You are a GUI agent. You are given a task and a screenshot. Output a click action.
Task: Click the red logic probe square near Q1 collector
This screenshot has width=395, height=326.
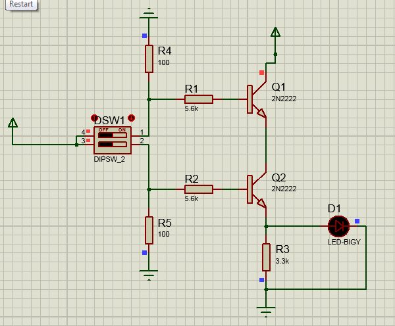(262, 73)
